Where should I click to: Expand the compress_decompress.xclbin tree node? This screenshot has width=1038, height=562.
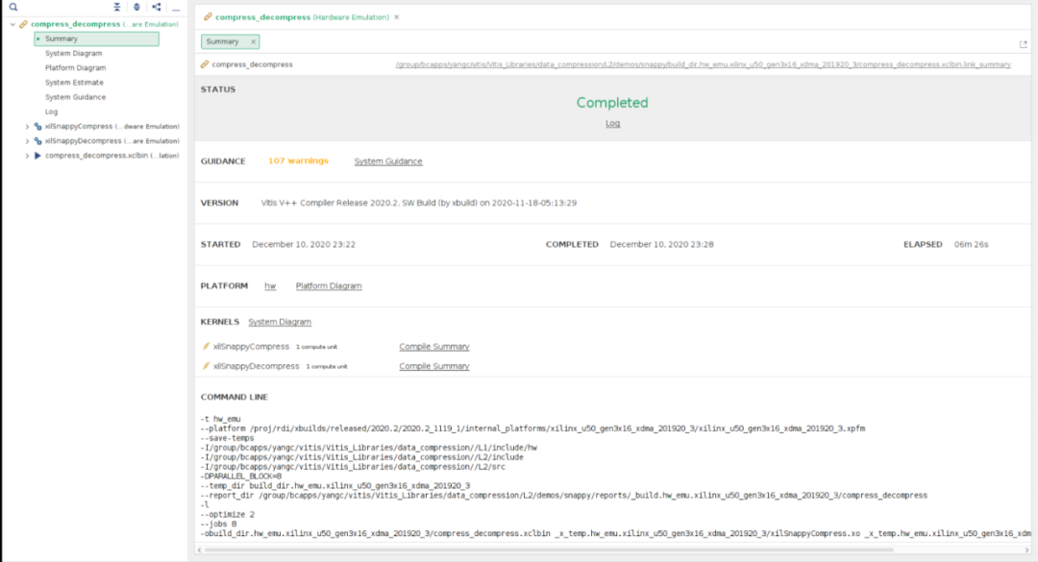27,155
